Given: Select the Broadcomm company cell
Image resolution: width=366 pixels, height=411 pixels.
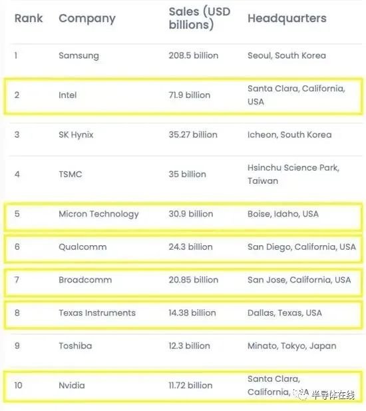Looking at the screenshot, I should [85, 280].
